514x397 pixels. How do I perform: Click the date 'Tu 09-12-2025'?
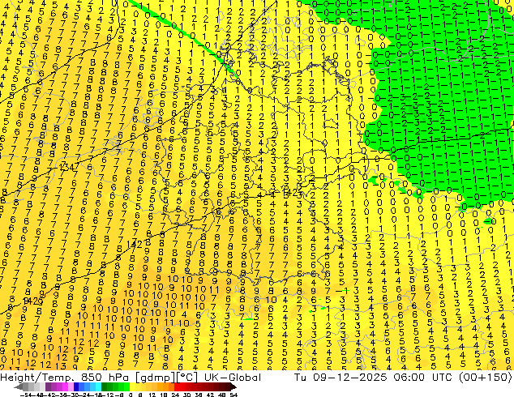coord(341,378)
